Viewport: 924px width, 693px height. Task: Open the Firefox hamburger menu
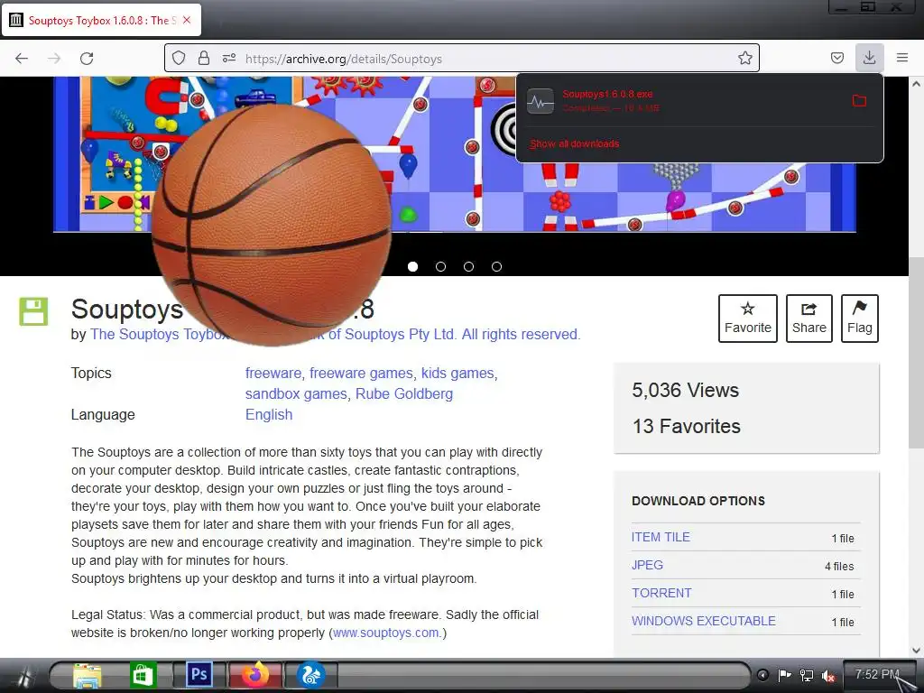pos(902,58)
